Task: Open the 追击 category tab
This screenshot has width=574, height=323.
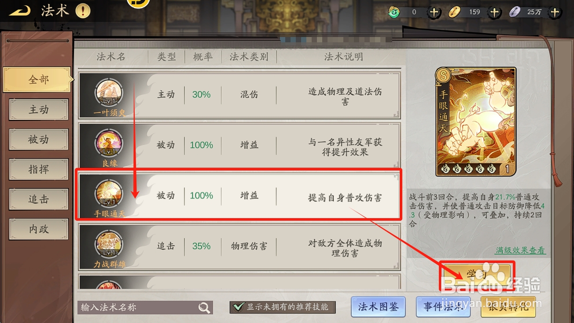Action: (x=39, y=200)
